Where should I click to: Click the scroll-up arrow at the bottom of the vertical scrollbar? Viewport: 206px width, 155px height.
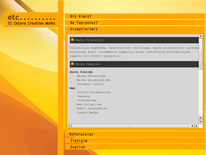click(x=201, y=118)
